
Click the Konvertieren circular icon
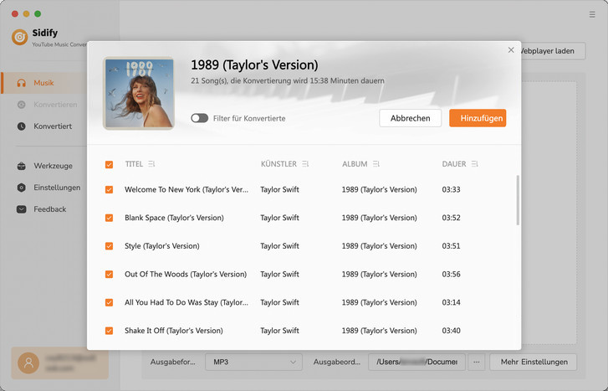pyautogui.click(x=22, y=105)
